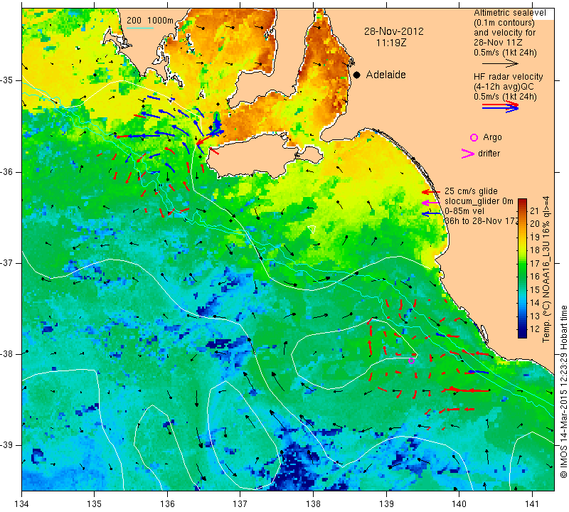Click the date text 28-Nov-2012
This screenshot has width=569, height=512.
pos(394,31)
